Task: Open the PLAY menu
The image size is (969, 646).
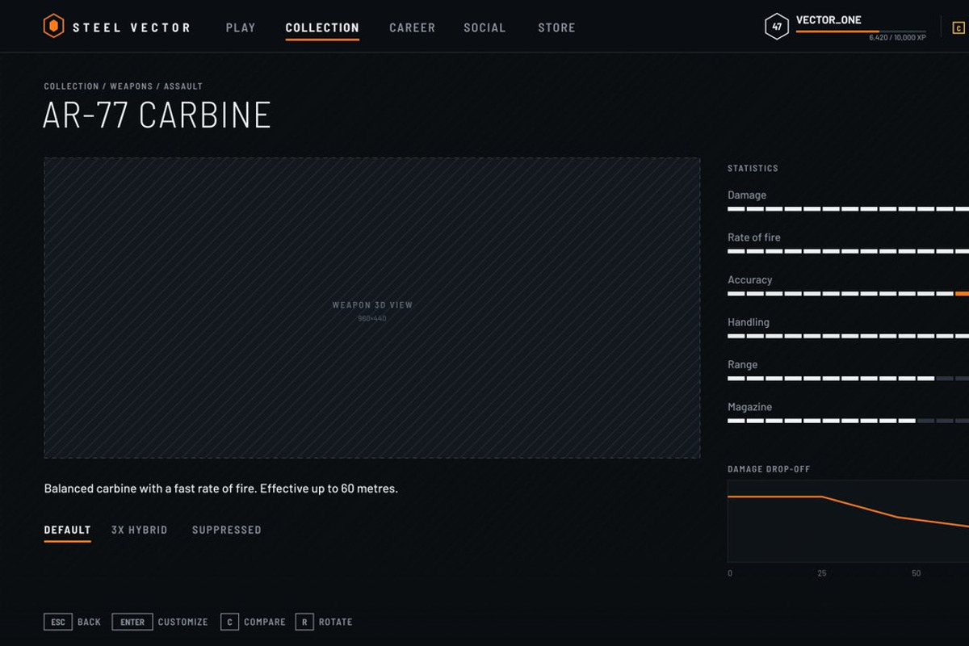Action: pos(241,27)
